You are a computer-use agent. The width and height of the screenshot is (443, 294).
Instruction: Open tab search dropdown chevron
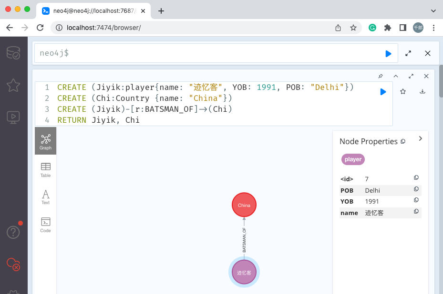(433, 11)
